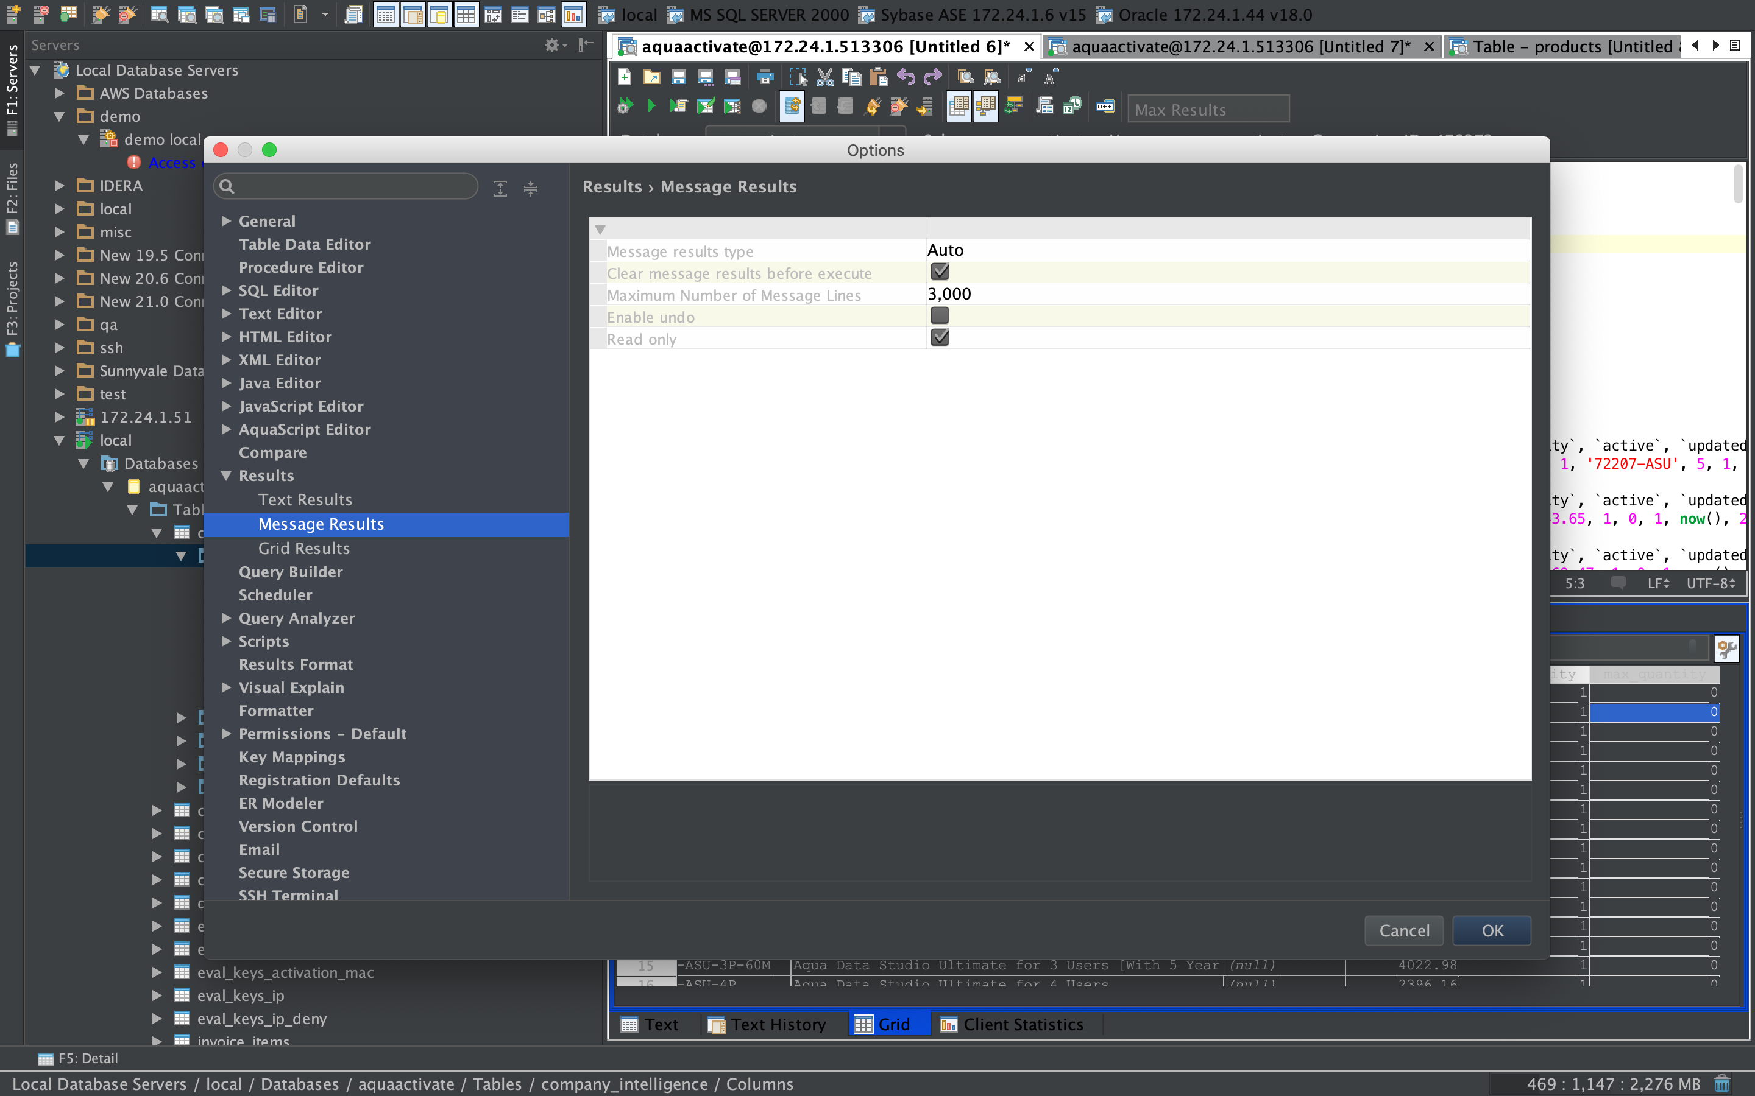Uncheck Clear message results before execute

(x=939, y=272)
